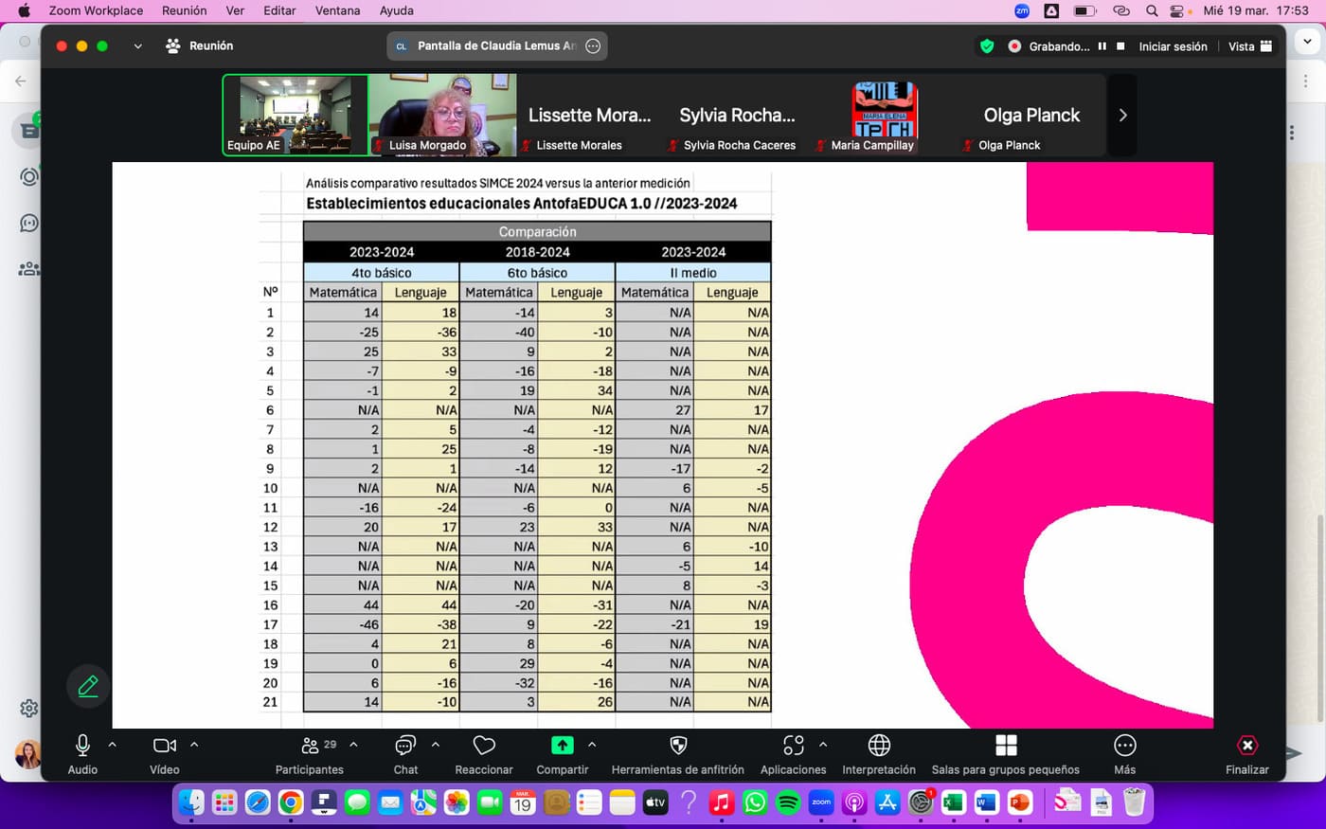Open Spotlight search in menu bar
Image resolution: width=1326 pixels, height=829 pixels.
[x=1152, y=10]
